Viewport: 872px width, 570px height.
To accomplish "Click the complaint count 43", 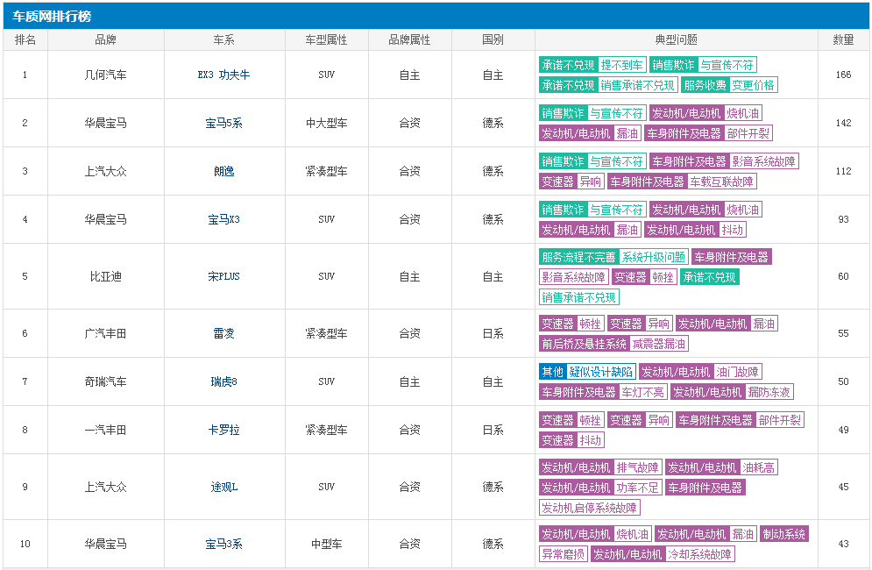I will [x=844, y=544].
